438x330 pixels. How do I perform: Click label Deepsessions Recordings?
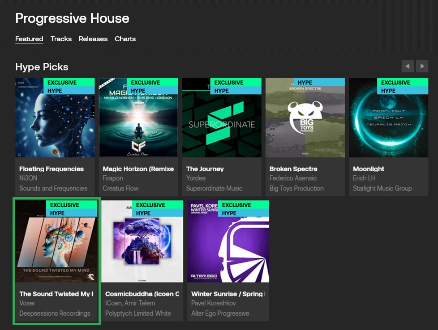55,313
